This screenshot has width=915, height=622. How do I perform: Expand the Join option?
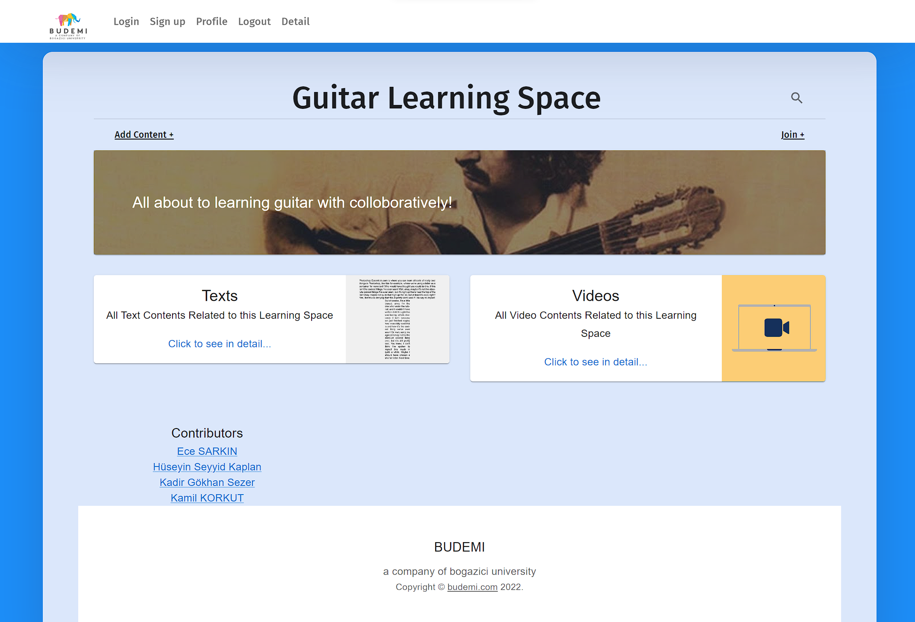click(792, 134)
